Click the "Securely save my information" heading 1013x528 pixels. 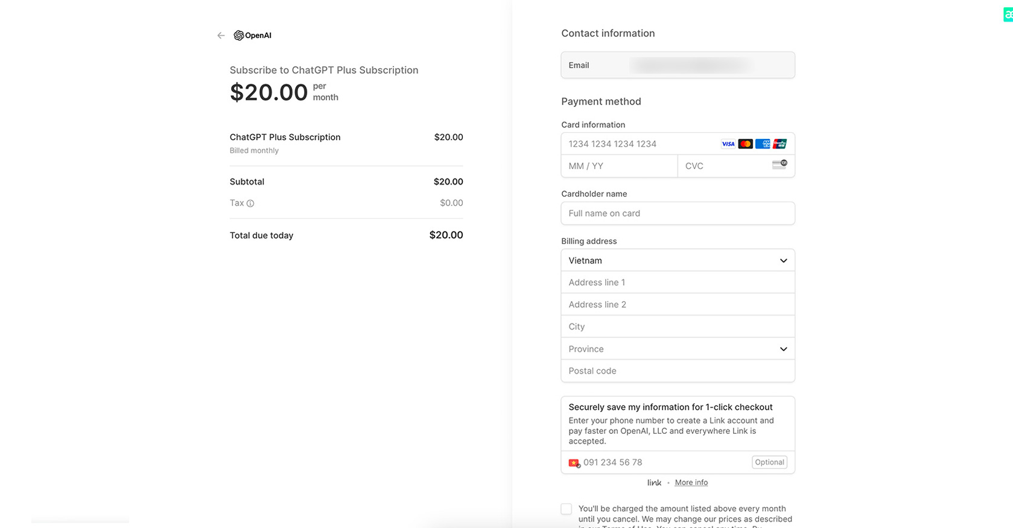coord(670,407)
